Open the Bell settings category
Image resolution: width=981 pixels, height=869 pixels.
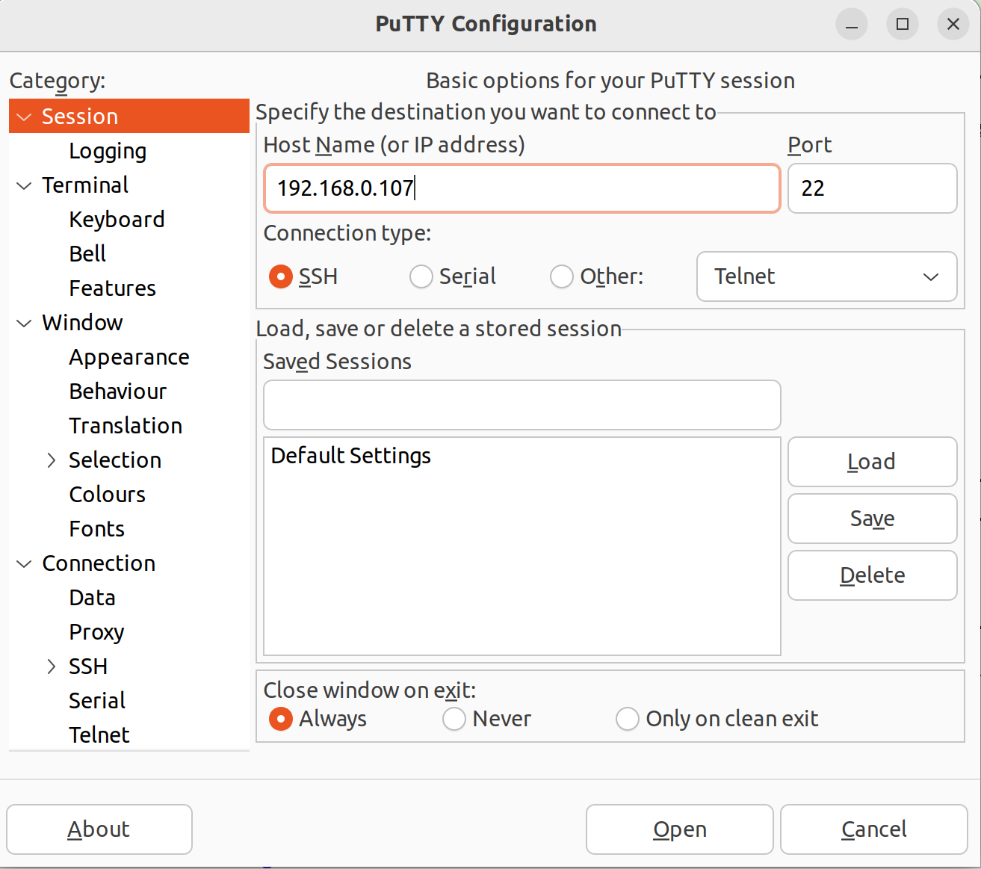87,254
